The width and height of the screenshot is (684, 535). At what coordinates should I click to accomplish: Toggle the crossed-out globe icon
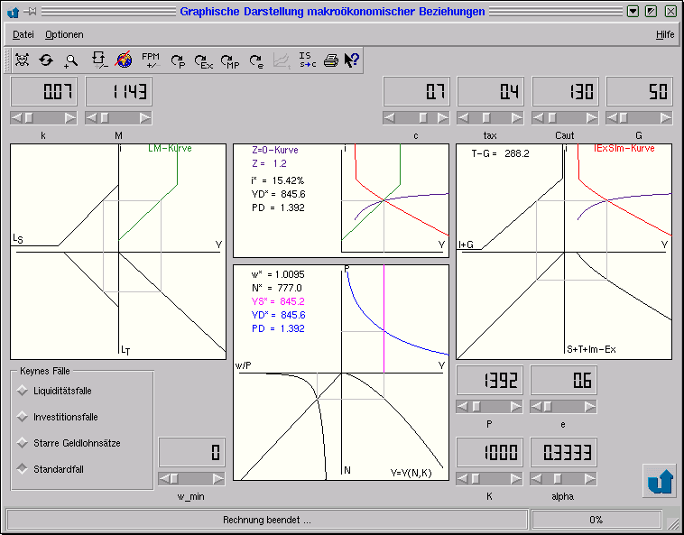coord(124,60)
